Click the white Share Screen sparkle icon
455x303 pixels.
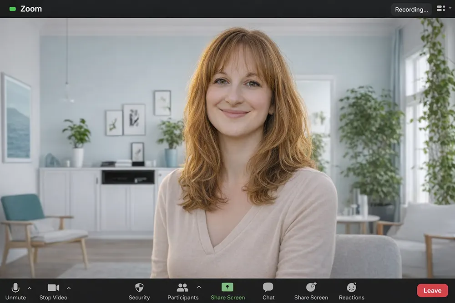pos(311,287)
